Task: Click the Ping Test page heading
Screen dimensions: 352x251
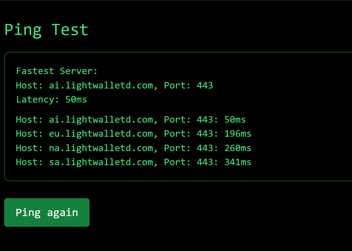Action: [46, 30]
